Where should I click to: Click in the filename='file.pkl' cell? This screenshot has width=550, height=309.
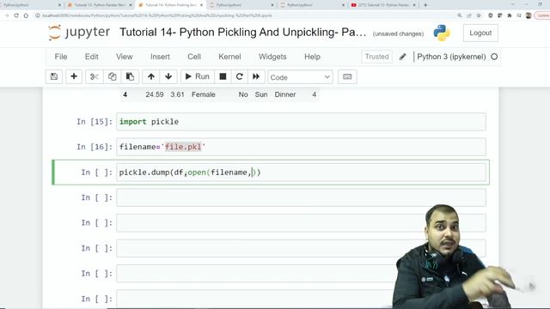301,147
